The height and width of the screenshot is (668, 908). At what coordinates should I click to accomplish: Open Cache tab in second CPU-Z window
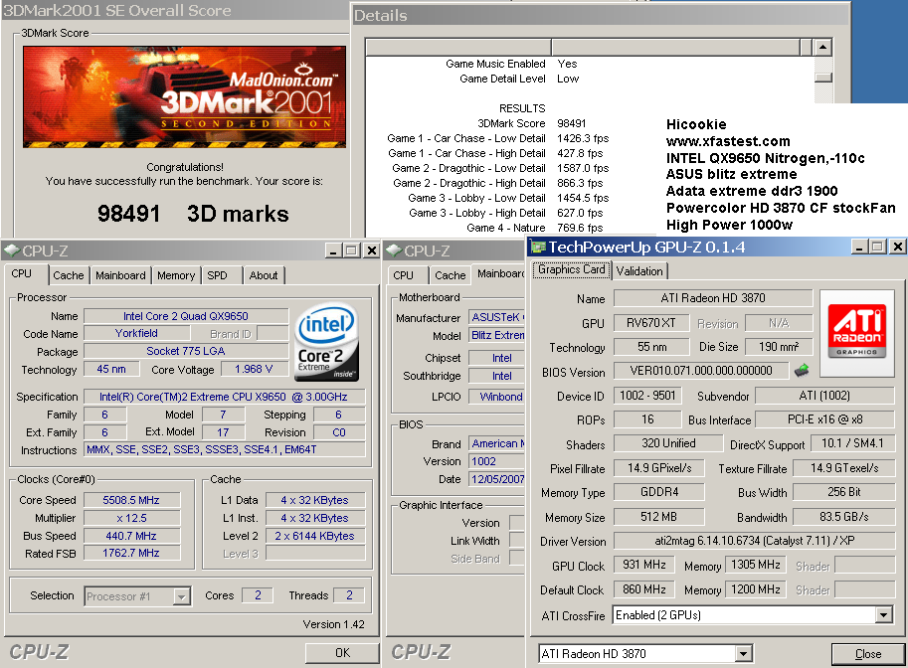coord(450,275)
